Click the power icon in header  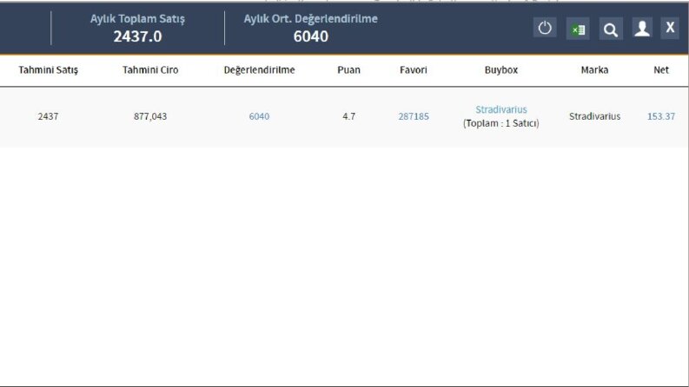(x=545, y=29)
